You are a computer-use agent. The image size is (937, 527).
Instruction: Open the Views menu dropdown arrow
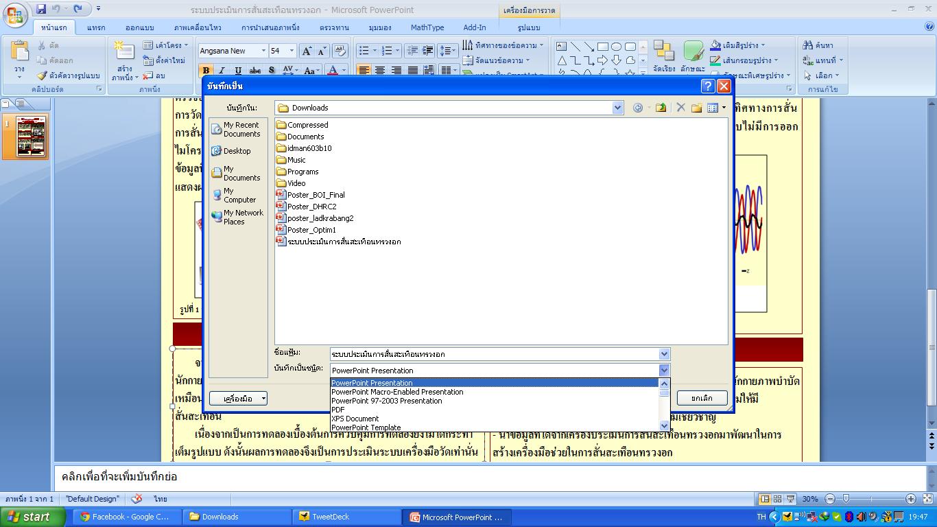point(724,108)
